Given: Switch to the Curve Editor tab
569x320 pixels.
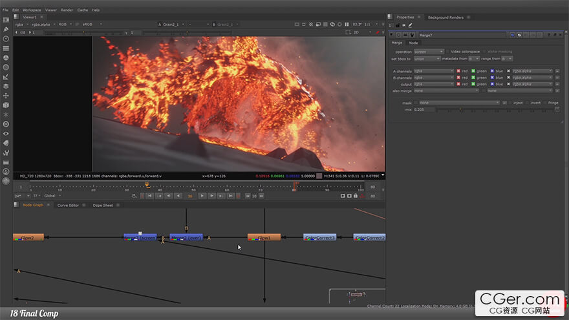Looking at the screenshot, I should point(68,205).
